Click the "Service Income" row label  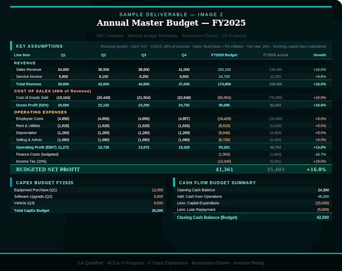pos(29,77)
